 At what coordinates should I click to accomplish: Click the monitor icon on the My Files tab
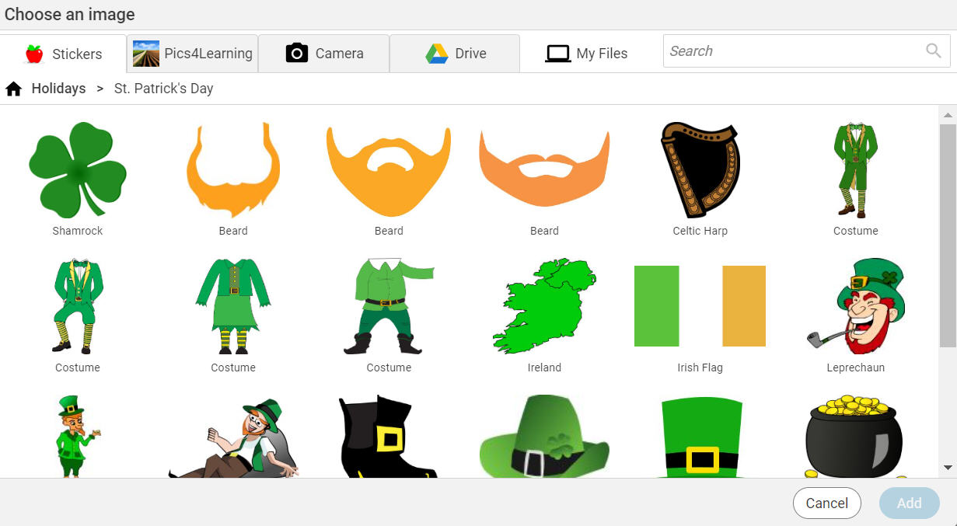[x=557, y=53]
